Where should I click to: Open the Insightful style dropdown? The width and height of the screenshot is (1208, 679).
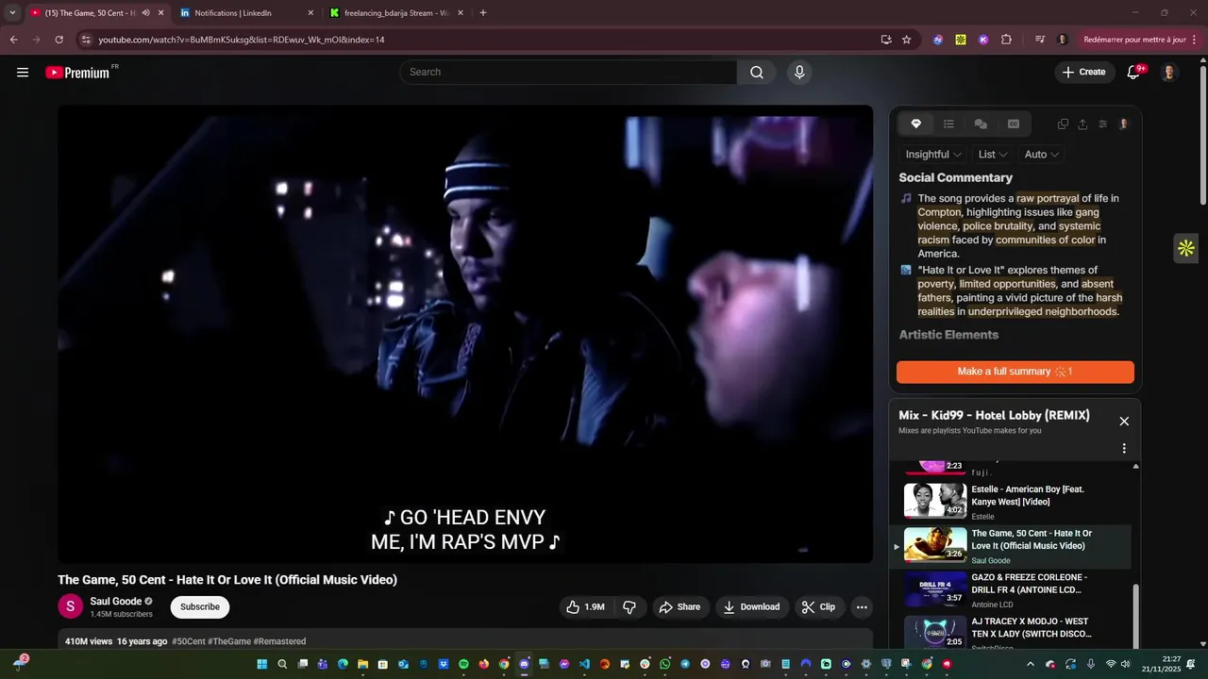click(933, 155)
